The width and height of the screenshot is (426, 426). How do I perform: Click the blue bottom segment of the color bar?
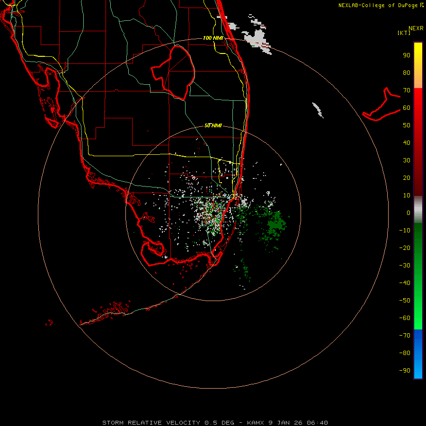pyautogui.click(x=418, y=354)
